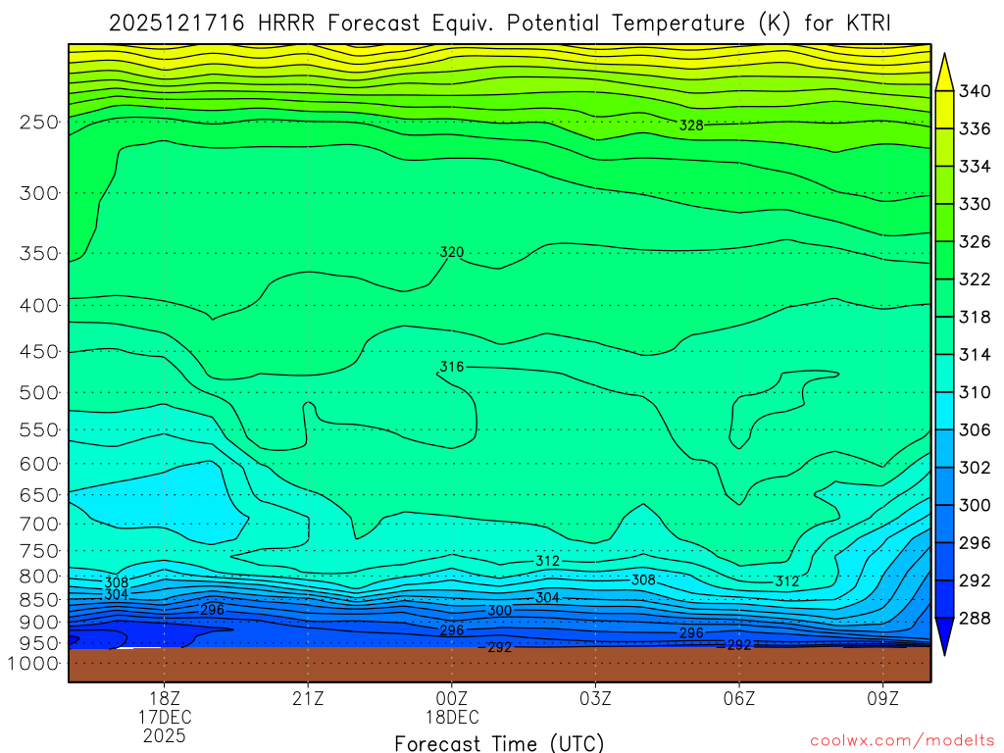Pick the color band between 318 and 322
This screenshot has width=1004, height=753.
click(945, 298)
